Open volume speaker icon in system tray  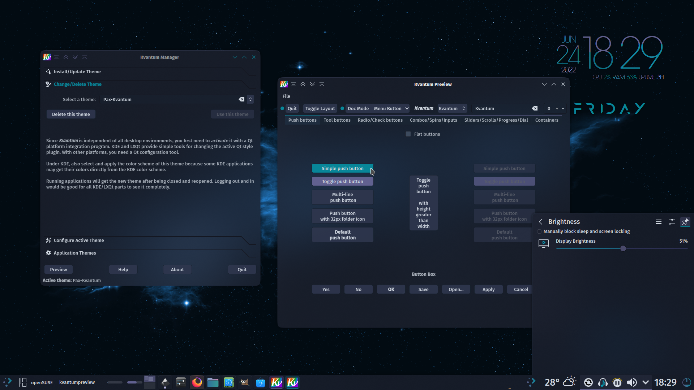click(632, 382)
